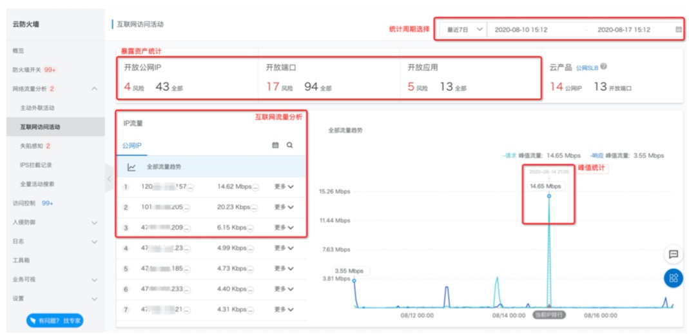The image size is (689, 334).
Task: Open the chat feedback floating icon
Action: click(x=673, y=254)
